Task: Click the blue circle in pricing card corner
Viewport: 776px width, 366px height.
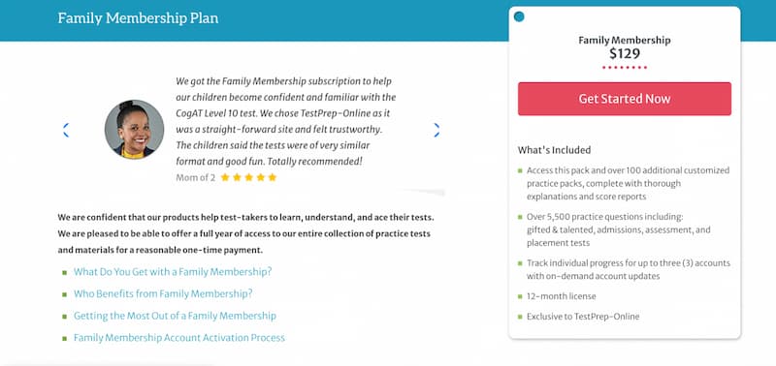Action: pyautogui.click(x=519, y=16)
